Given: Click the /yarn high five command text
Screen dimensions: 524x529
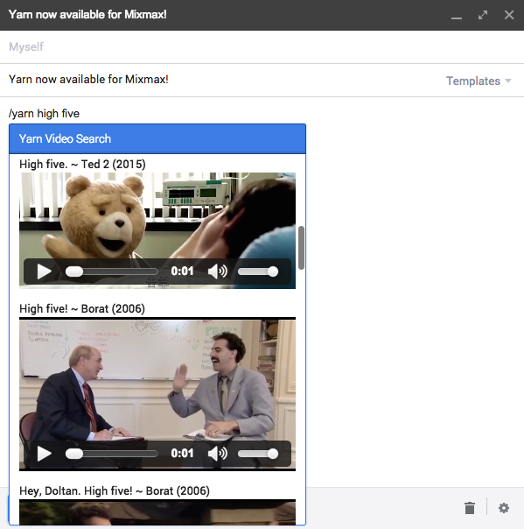Looking at the screenshot, I should [44, 113].
